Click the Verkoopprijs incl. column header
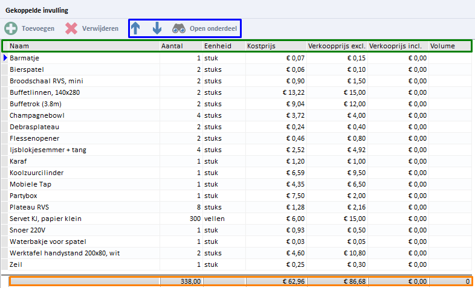Image resolution: width=475 pixels, height=288 pixels. coord(397,46)
